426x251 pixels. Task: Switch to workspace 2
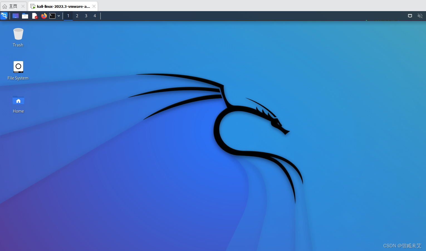click(77, 16)
